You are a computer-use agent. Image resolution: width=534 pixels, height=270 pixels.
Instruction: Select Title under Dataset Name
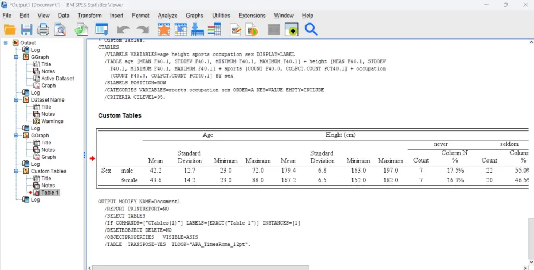tap(46, 107)
